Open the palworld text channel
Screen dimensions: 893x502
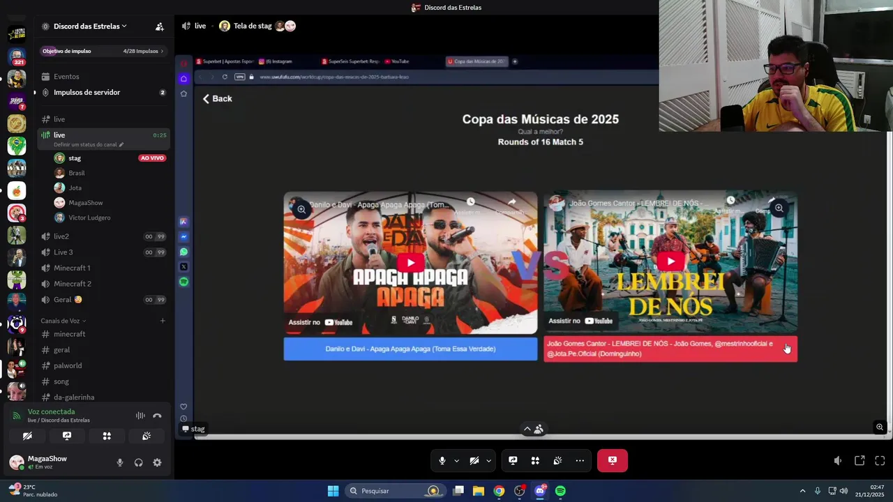(x=103, y=365)
